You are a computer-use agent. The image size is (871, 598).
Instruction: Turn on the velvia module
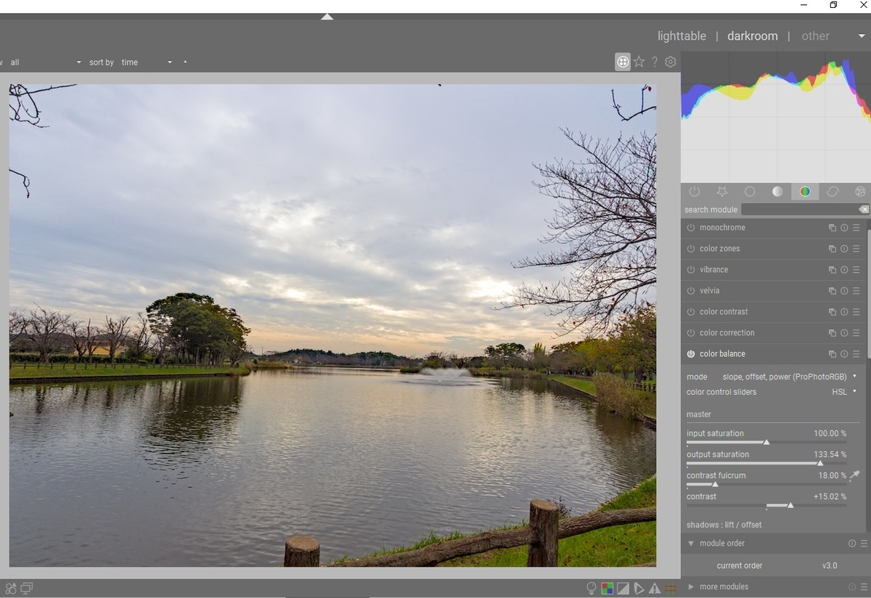pos(691,291)
